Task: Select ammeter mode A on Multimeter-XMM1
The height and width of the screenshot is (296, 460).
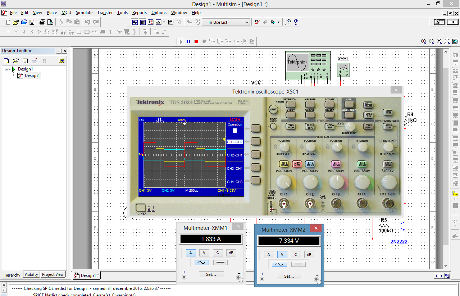Action: pyautogui.click(x=191, y=253)
